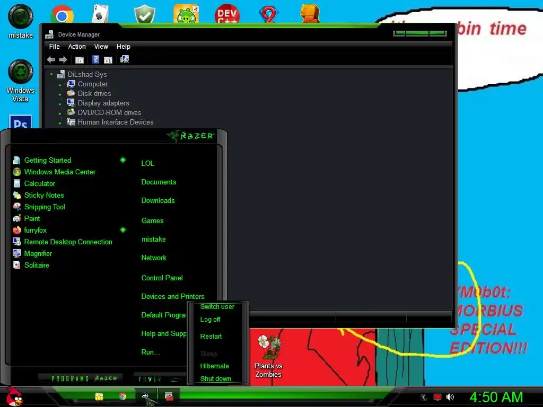Click the Properties toolbar icon beside Help
This screenshot has height=407, width=543.
click(x=108, y=60)
